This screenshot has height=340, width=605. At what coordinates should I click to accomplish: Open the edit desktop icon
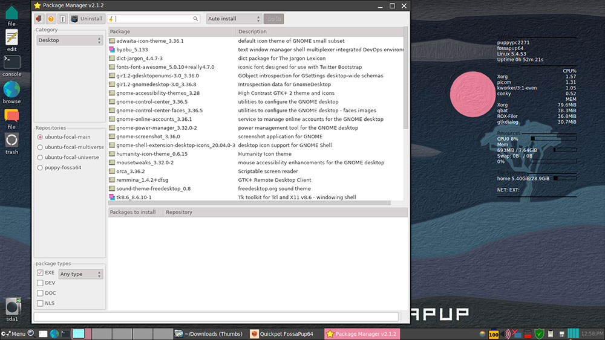[x=11, y=41]
